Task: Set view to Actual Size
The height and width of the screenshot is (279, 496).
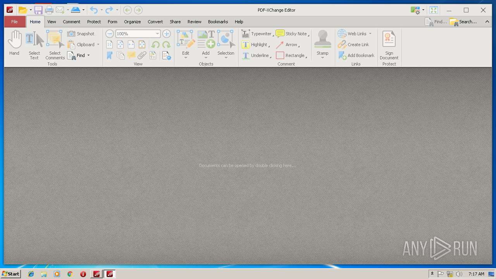Action: pyautogui.click(x=110, y=45)
